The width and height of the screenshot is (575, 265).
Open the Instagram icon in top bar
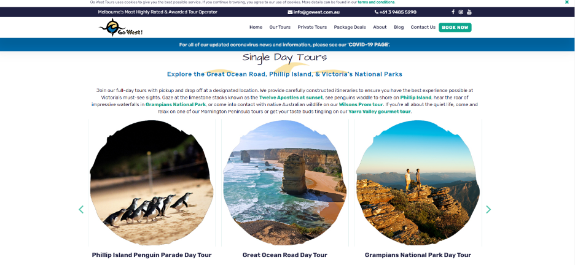[x=461, y=12]
